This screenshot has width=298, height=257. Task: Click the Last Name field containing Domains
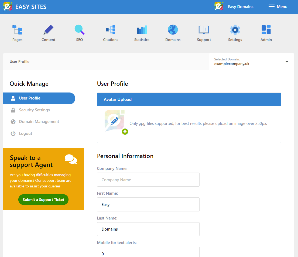click(x=148, y=229)
